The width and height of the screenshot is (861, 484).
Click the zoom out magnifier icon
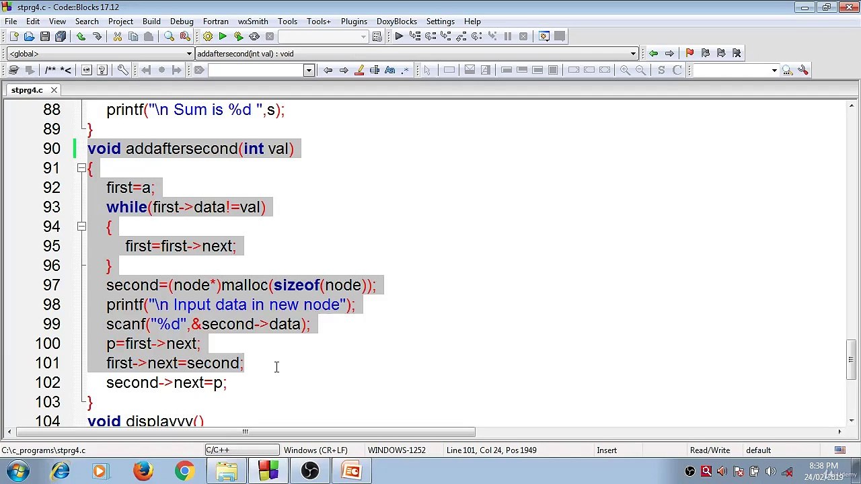pos(640,70)
